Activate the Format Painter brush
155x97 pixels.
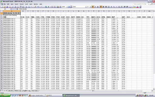pos(35,7)
